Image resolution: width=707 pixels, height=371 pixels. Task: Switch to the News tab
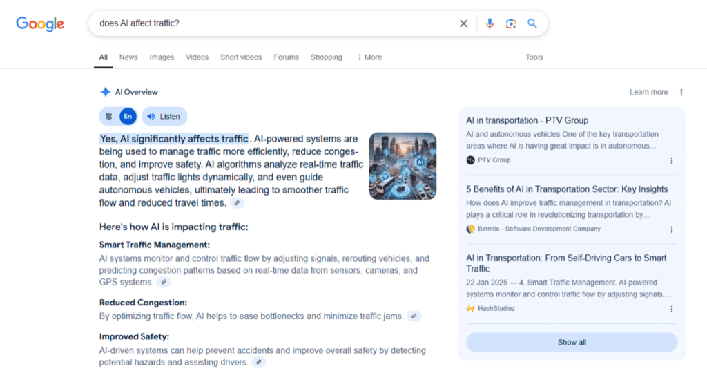[x=128, y=57]
